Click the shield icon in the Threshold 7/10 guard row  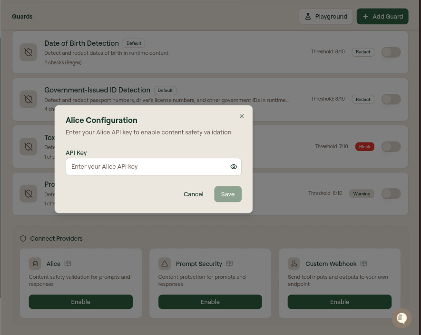(29, 146)
